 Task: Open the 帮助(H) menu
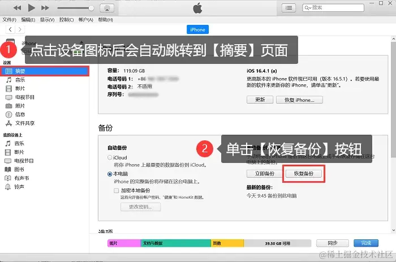(x=105, y=20)
